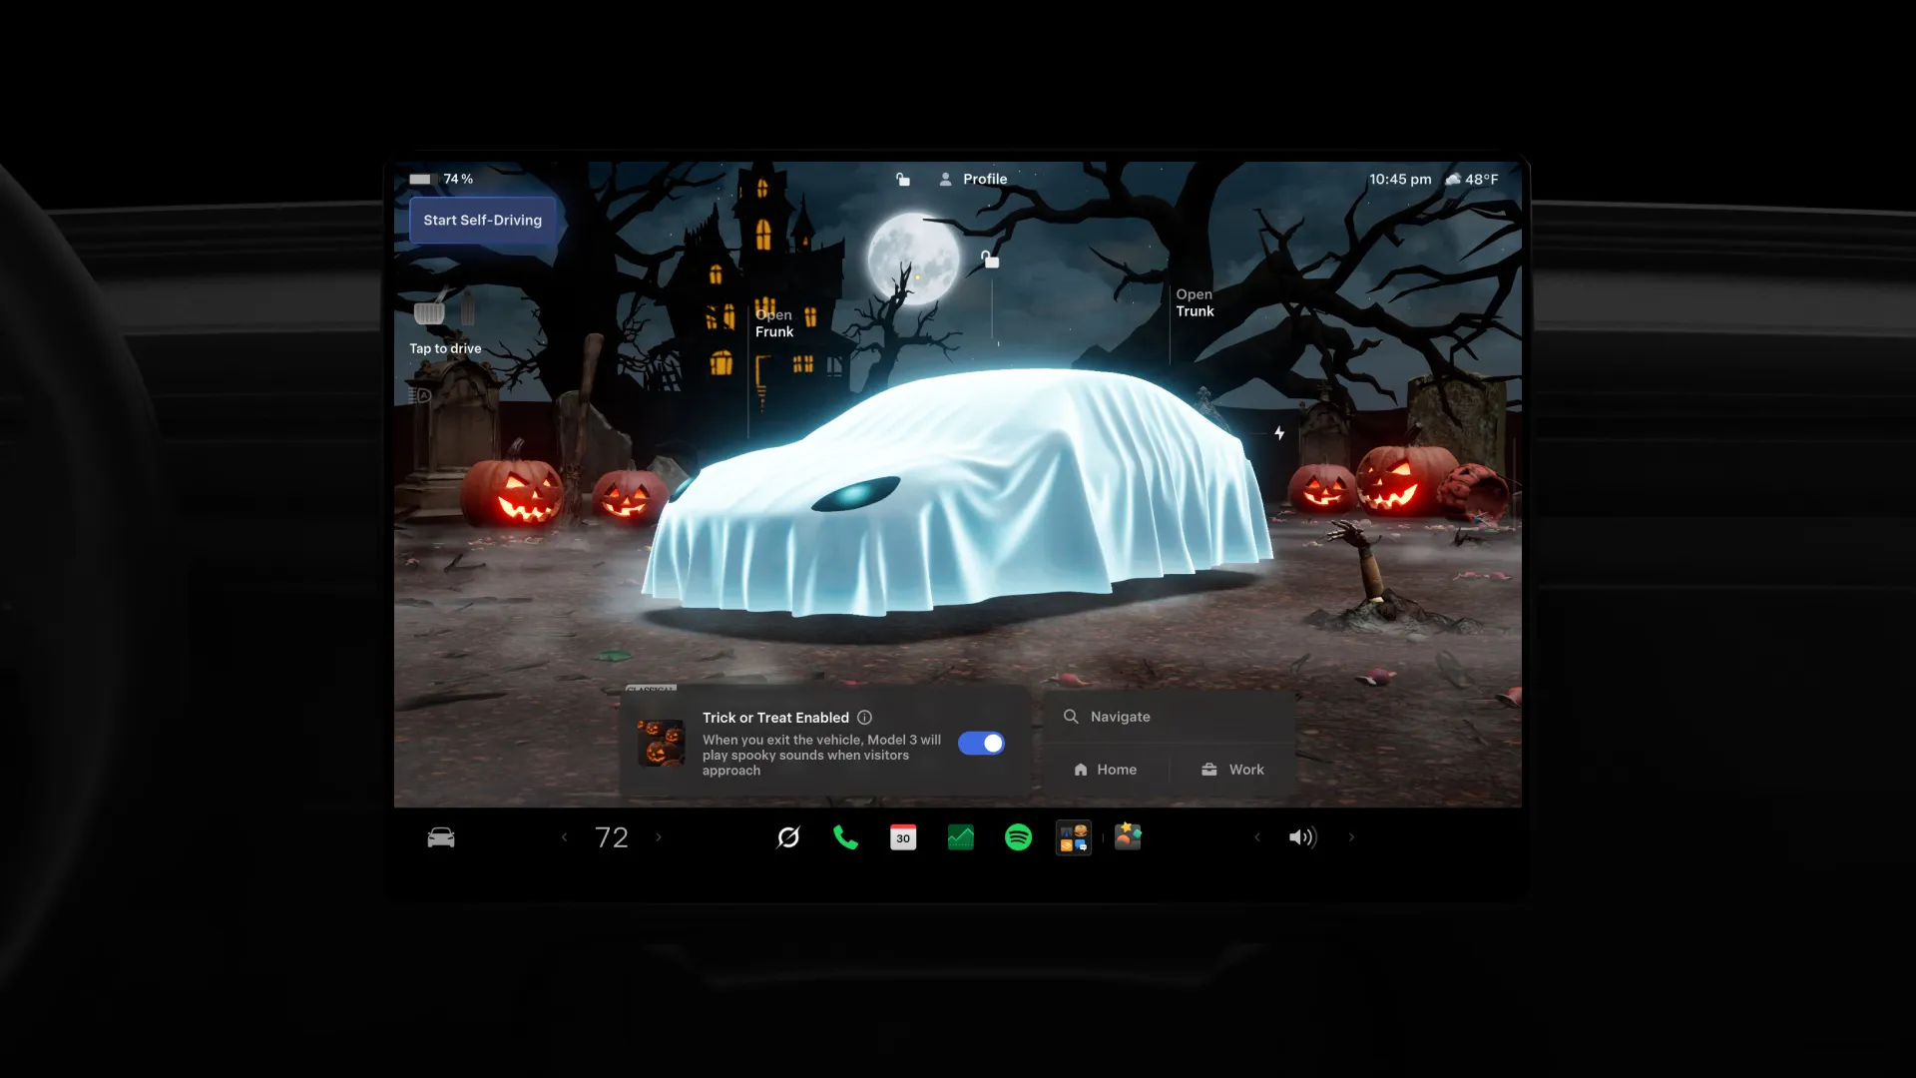Click the volume speaker icon
Image resolution: width=1916 pixels, height=1078 pixels.
click(x=1302, y=837)
